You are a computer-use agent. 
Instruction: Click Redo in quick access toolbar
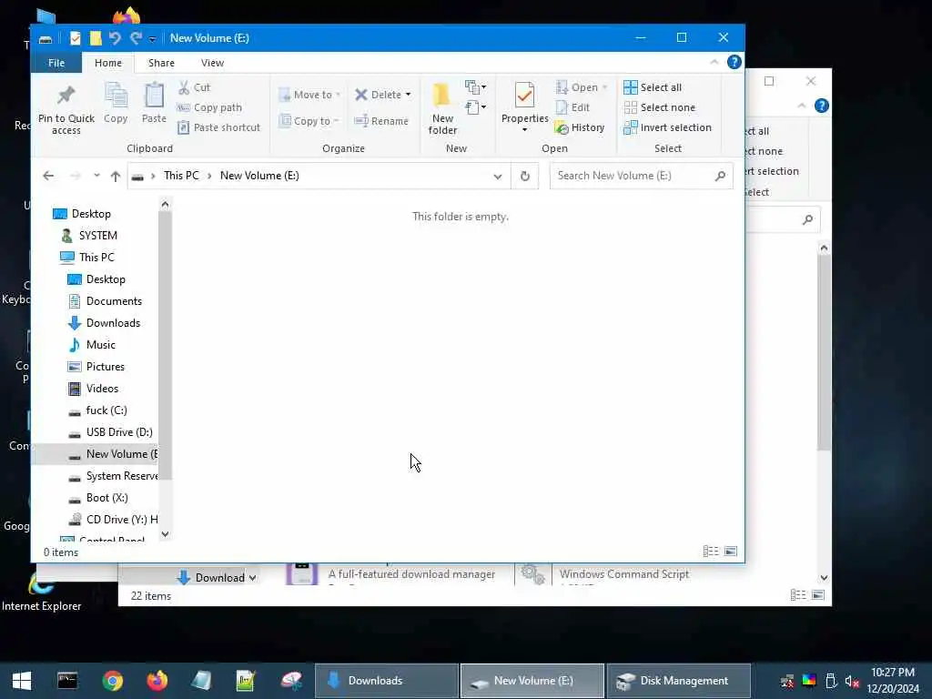[x=136, y=38]
